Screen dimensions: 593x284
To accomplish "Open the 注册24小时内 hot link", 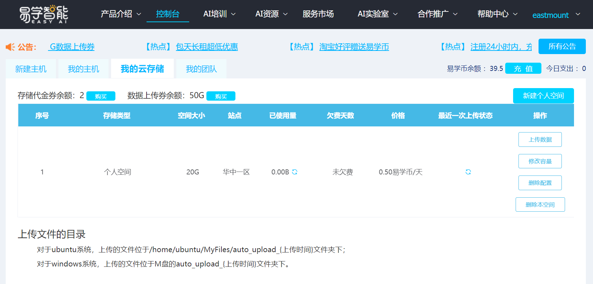I will 501,47.
